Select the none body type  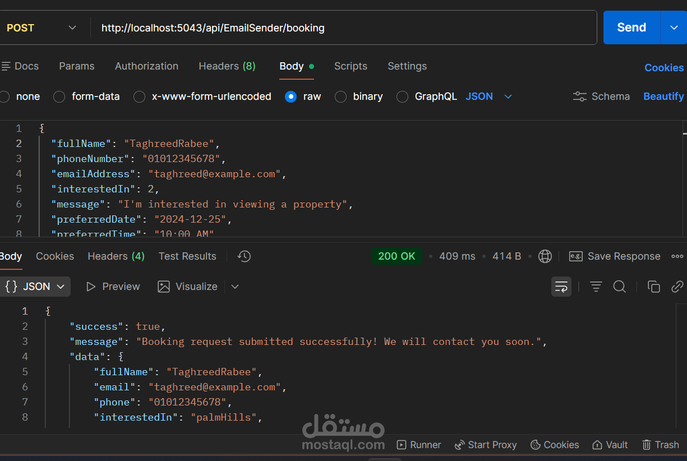[20, 96]
